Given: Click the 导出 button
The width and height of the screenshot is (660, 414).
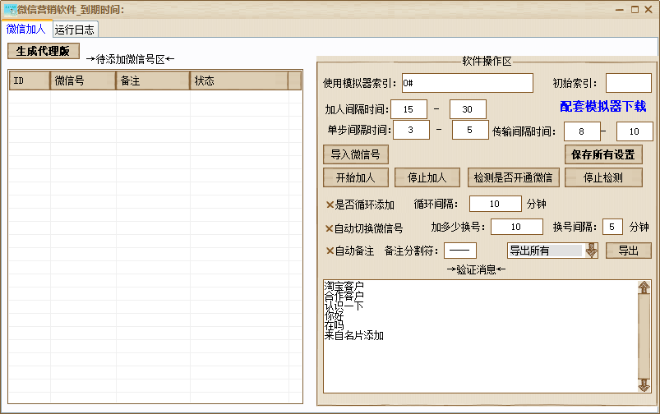Looking at the screenshot, I should 629,251.
